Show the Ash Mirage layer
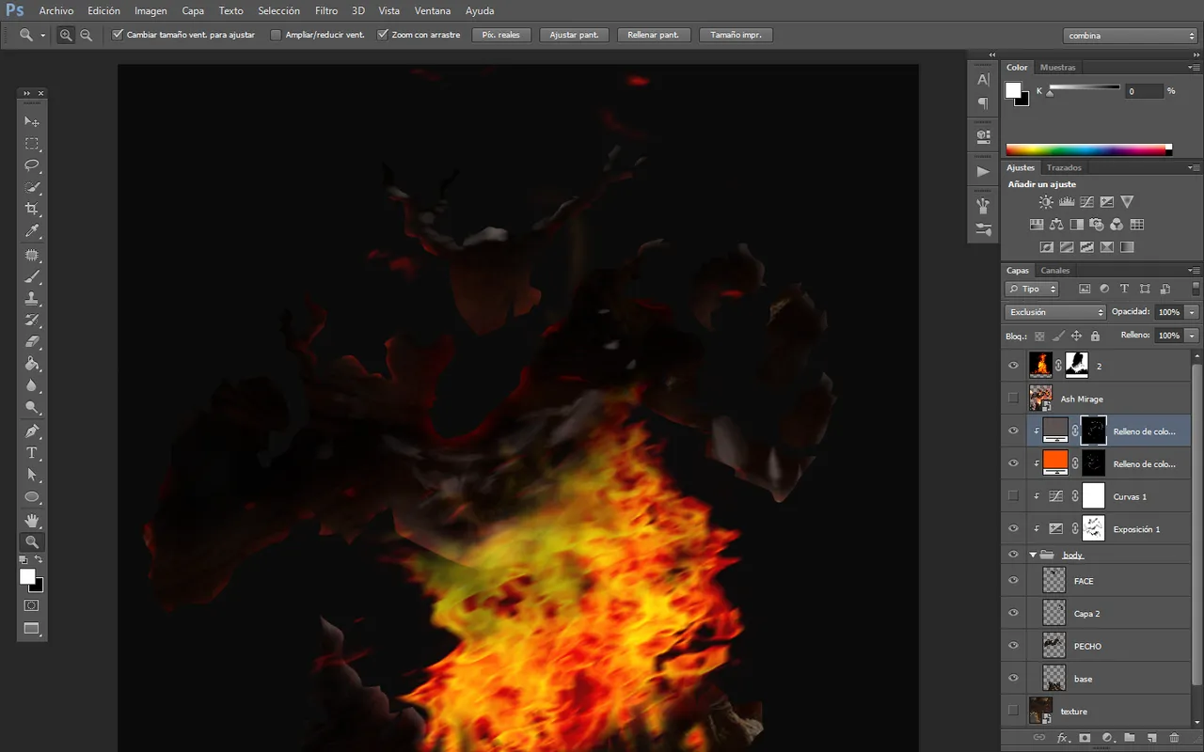The height and width of the screenshot is (752, 1204). pyautogui.click(x=1013, y=399)
